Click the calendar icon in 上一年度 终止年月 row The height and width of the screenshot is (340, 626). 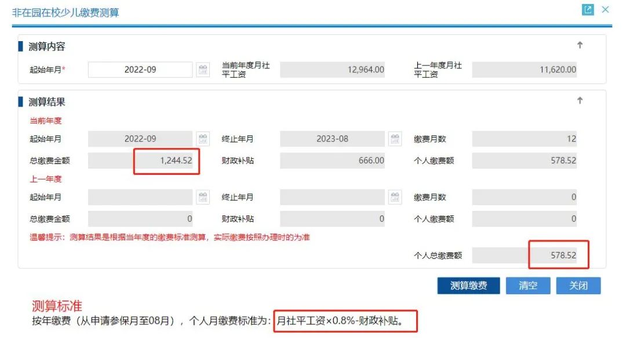coord(395,197)
